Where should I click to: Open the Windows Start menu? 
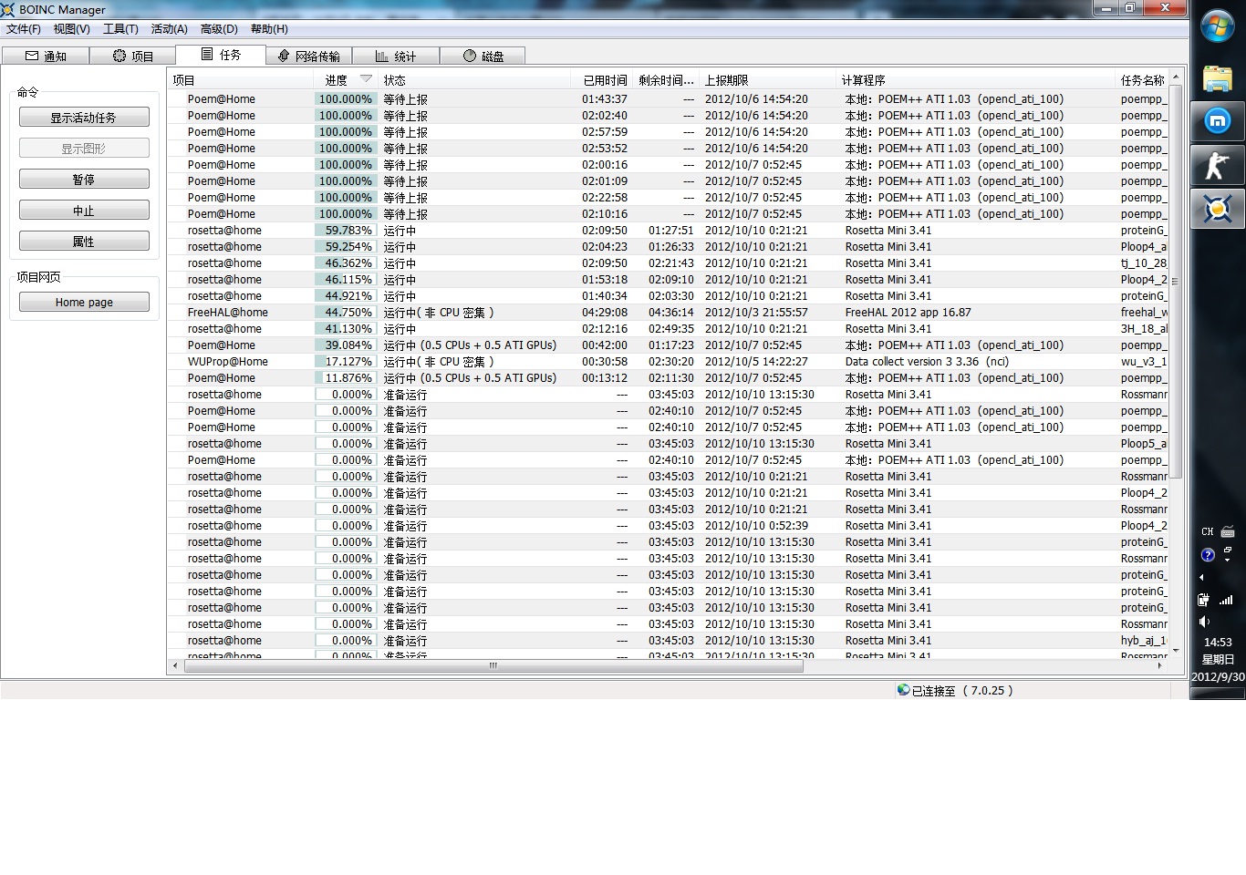(1218, 26)
